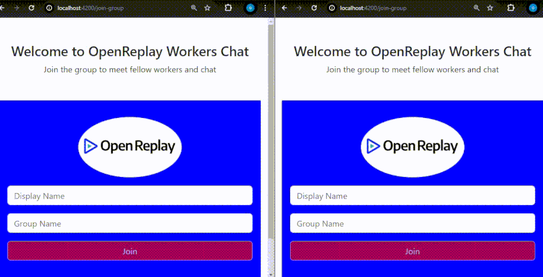Go forward in the right browser window
Viewport: 543px width, 277px height.
299,8
